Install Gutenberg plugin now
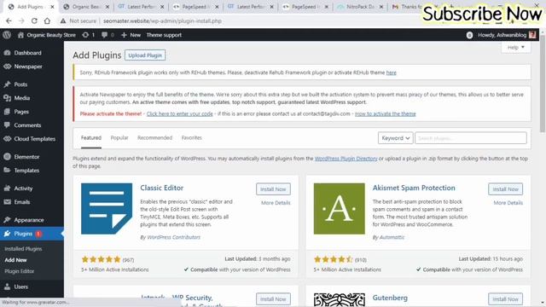The height and width of the screenshot is (307, 546). coord(505,299)
